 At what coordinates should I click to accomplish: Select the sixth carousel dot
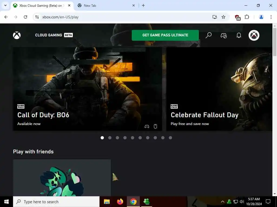pos(140,138)
